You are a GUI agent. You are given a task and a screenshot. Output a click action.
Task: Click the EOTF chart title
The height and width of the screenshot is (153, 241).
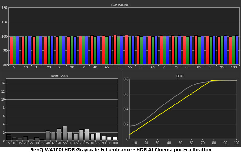(x=183, y=76)
